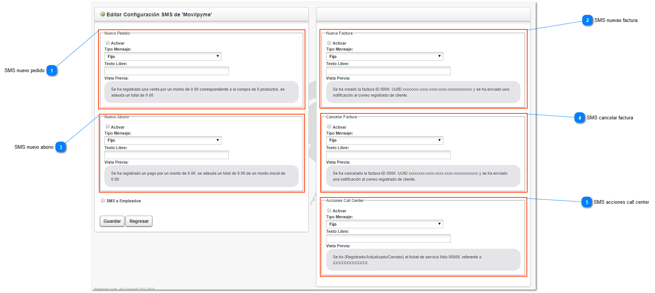Click the Nuevo Abono preview message text
655x293 pixels.
(198, 176)
